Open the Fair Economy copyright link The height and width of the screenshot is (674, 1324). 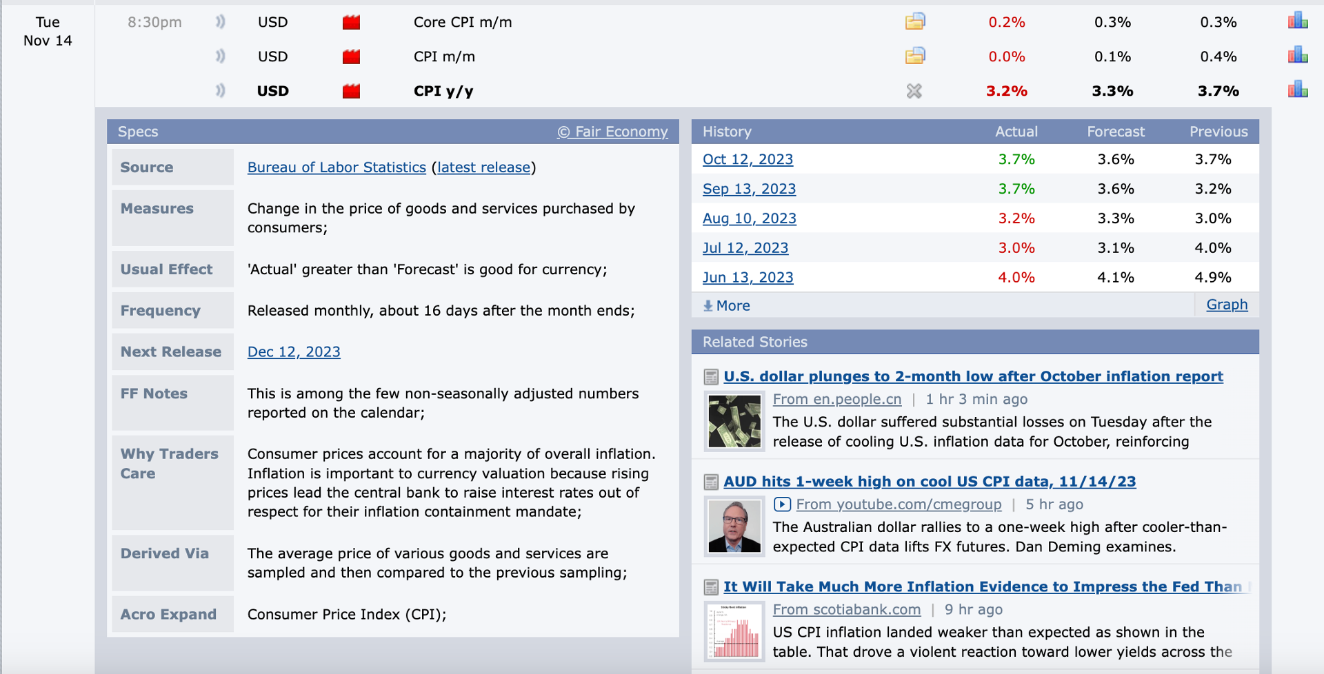pyautogui.click(x=612, y=132)
